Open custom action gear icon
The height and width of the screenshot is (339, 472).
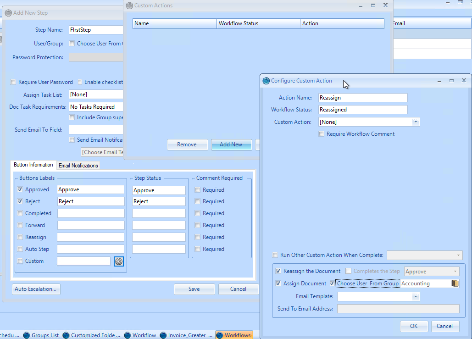tap(119, 261)
